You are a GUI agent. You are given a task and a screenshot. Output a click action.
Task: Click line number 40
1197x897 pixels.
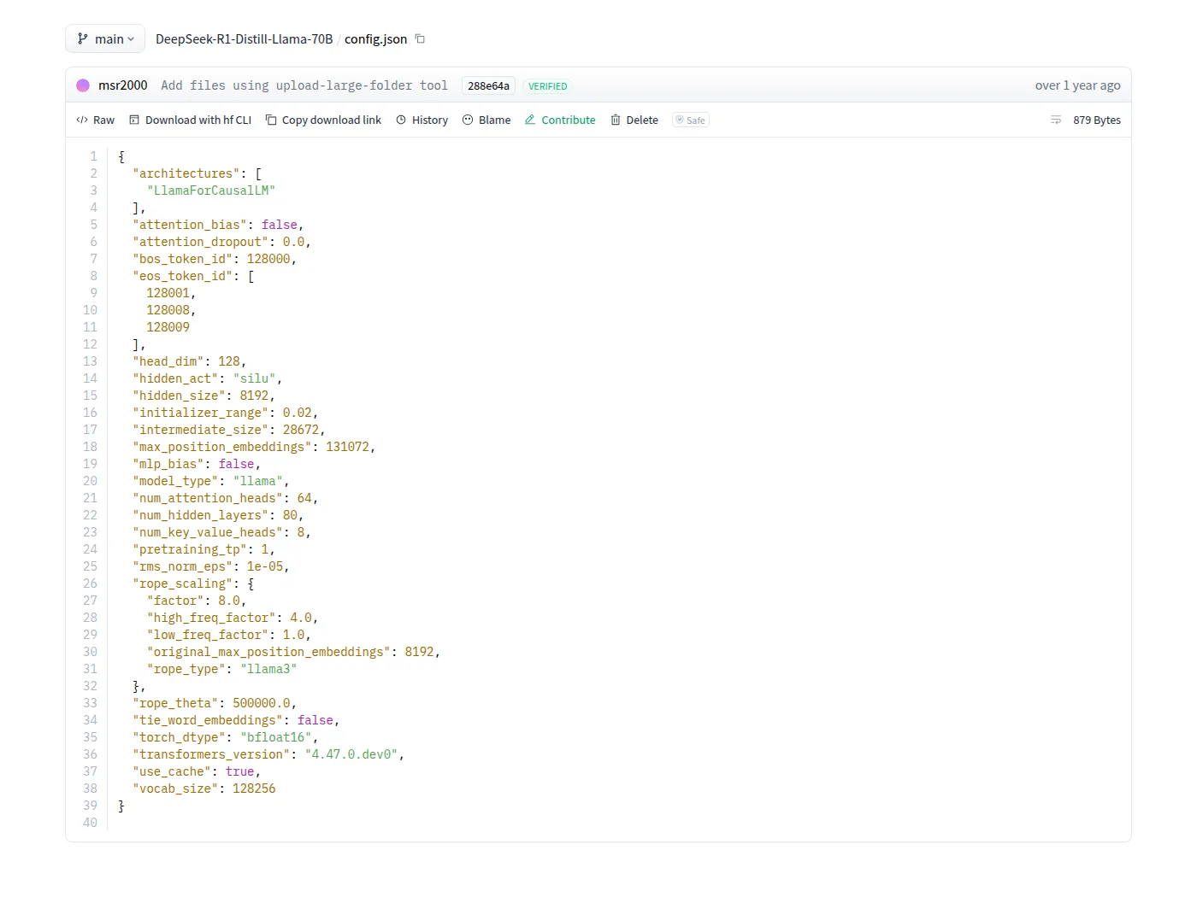91,823
